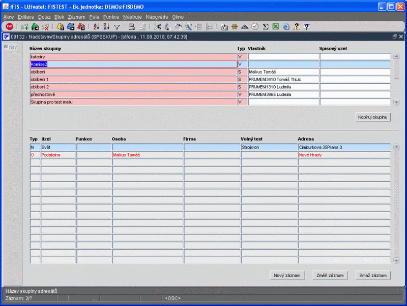407x306 pixels.
Task: Click the red 'Malkus Tomáš' person cell
Action: click(x=148, y=155)
